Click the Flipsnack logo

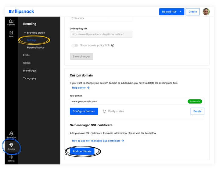point(21,12)
